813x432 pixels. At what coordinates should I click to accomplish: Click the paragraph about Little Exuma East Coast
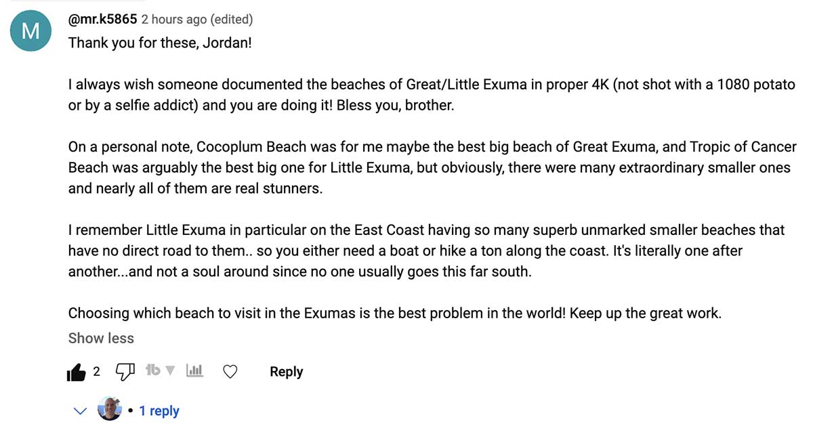[427, 252]
